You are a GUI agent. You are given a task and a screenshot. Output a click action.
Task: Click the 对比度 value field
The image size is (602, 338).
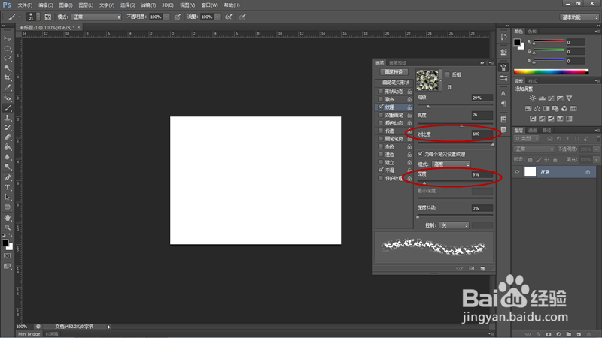point(482,134)
